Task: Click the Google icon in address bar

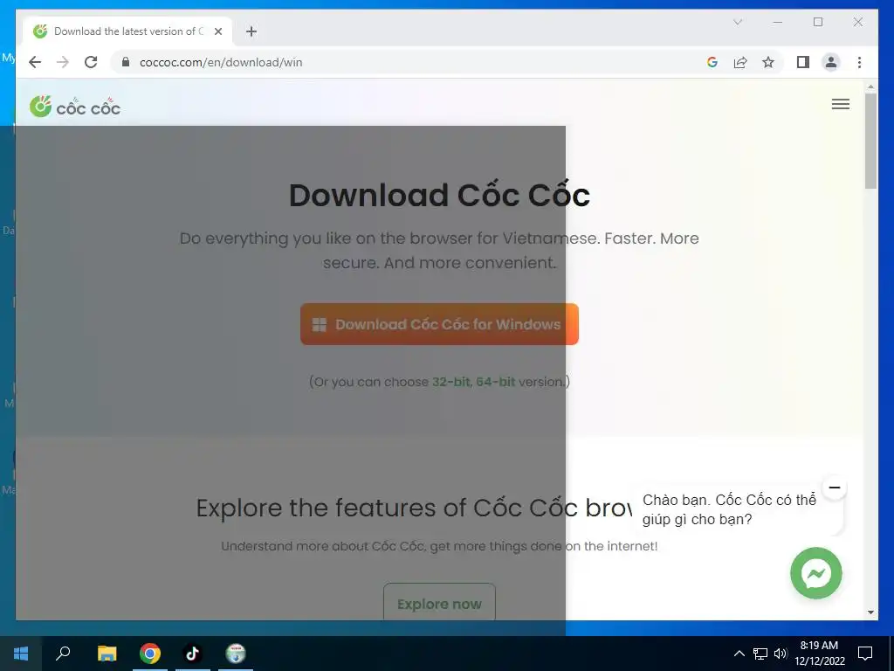Action: coord(712,62)
